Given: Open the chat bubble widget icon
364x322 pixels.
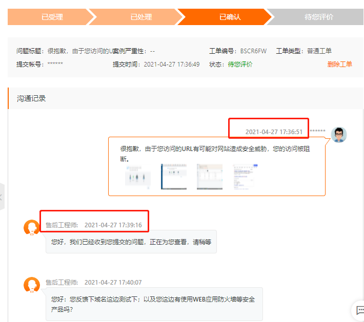Looking at the screenshot, I should click(358, 311).
